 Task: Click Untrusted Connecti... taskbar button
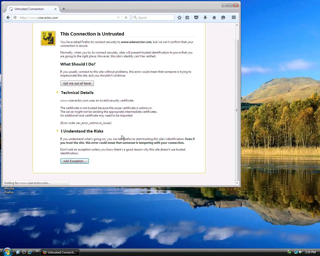(60, 252)
